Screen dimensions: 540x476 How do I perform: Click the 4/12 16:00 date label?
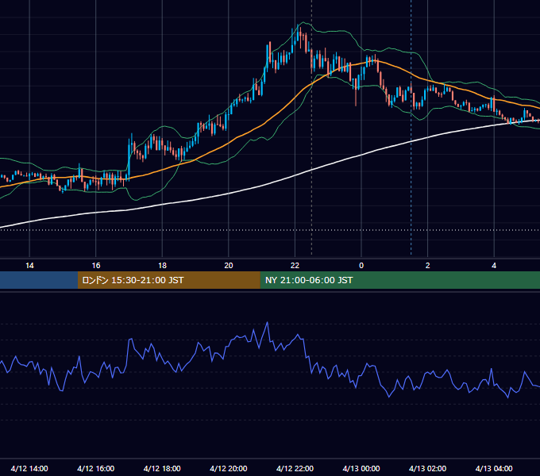(96, 468)
